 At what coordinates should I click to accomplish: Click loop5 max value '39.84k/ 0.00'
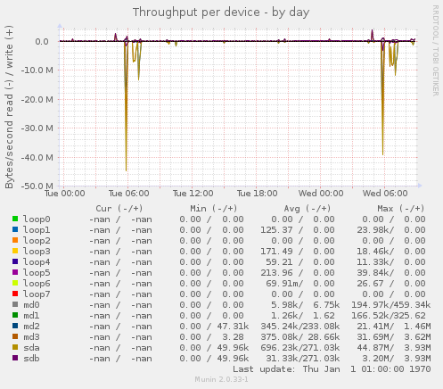(x=391, y=273)
